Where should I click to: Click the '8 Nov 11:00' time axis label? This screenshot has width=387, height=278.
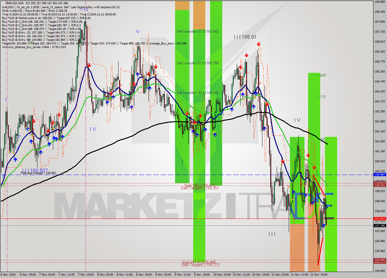point(125,275)
